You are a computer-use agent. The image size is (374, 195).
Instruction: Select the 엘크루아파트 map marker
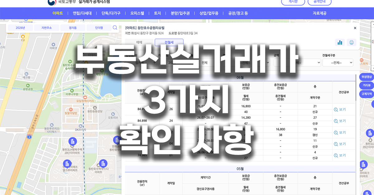(x=67, y=164)
